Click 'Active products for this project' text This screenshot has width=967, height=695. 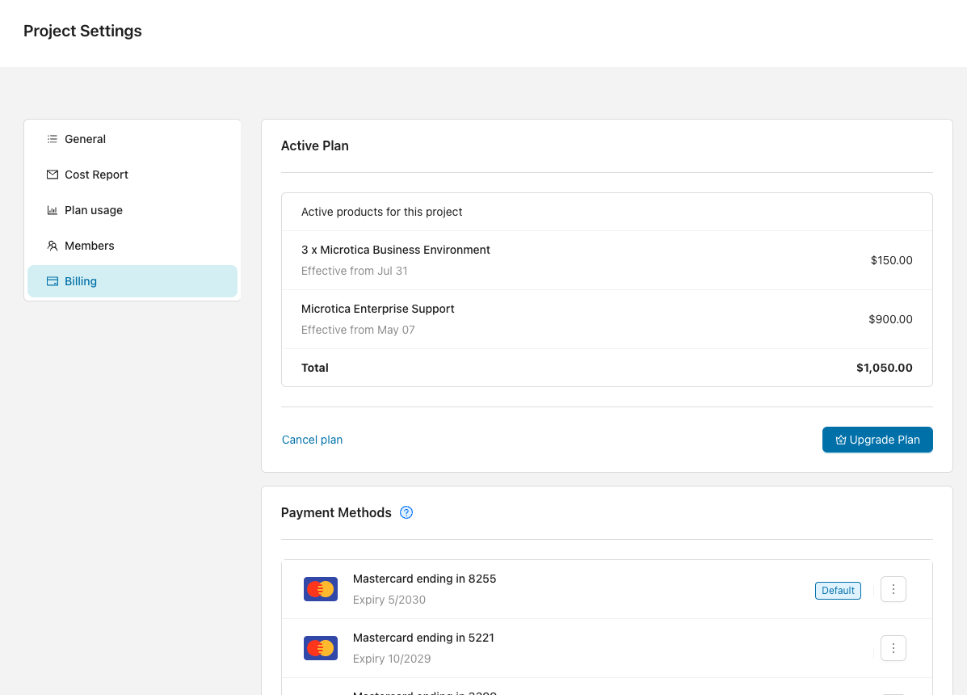point(382,213)
